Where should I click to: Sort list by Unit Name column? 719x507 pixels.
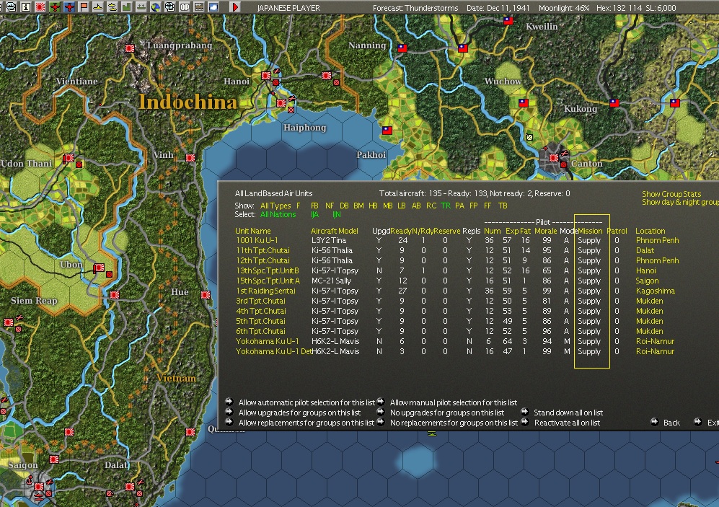click(253, 231)
